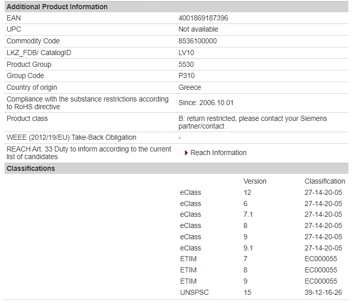Open the Reach Information link

pos(218,153)
